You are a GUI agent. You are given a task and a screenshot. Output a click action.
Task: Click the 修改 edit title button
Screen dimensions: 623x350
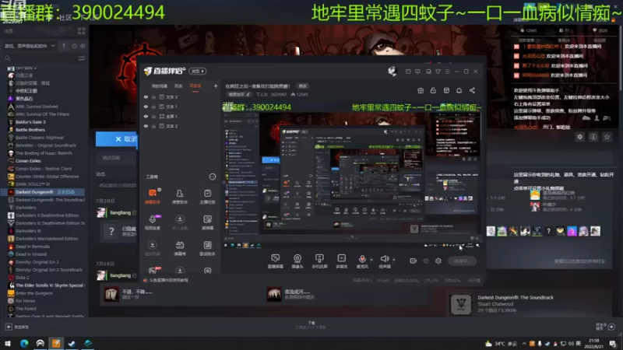[303, 86]
